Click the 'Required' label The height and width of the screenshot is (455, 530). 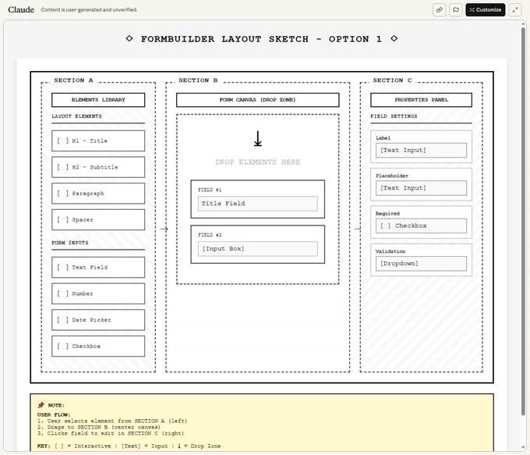pos(387,214)
